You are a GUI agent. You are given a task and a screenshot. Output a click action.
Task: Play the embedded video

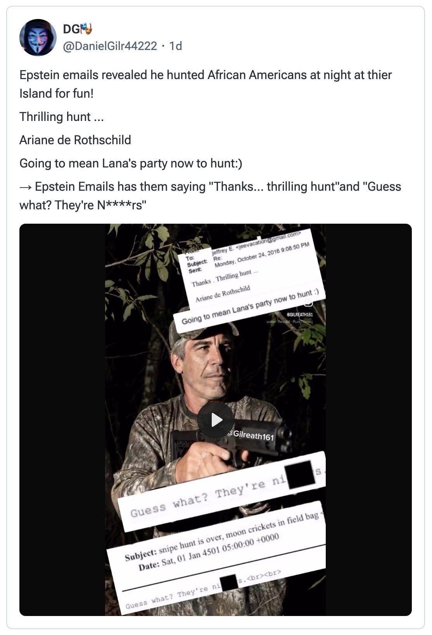[x=215, y=420]
